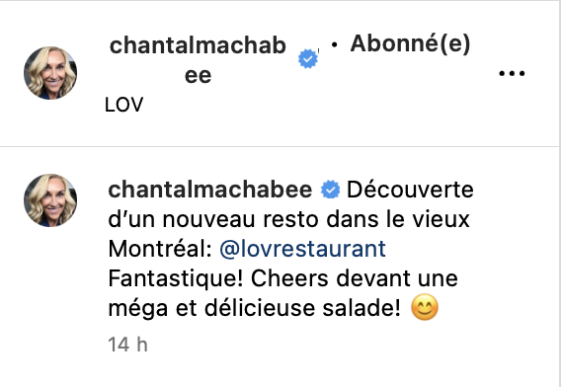563x387 pixels.
Task: Click the word Montréal: in caption
Action: [160, 249]
